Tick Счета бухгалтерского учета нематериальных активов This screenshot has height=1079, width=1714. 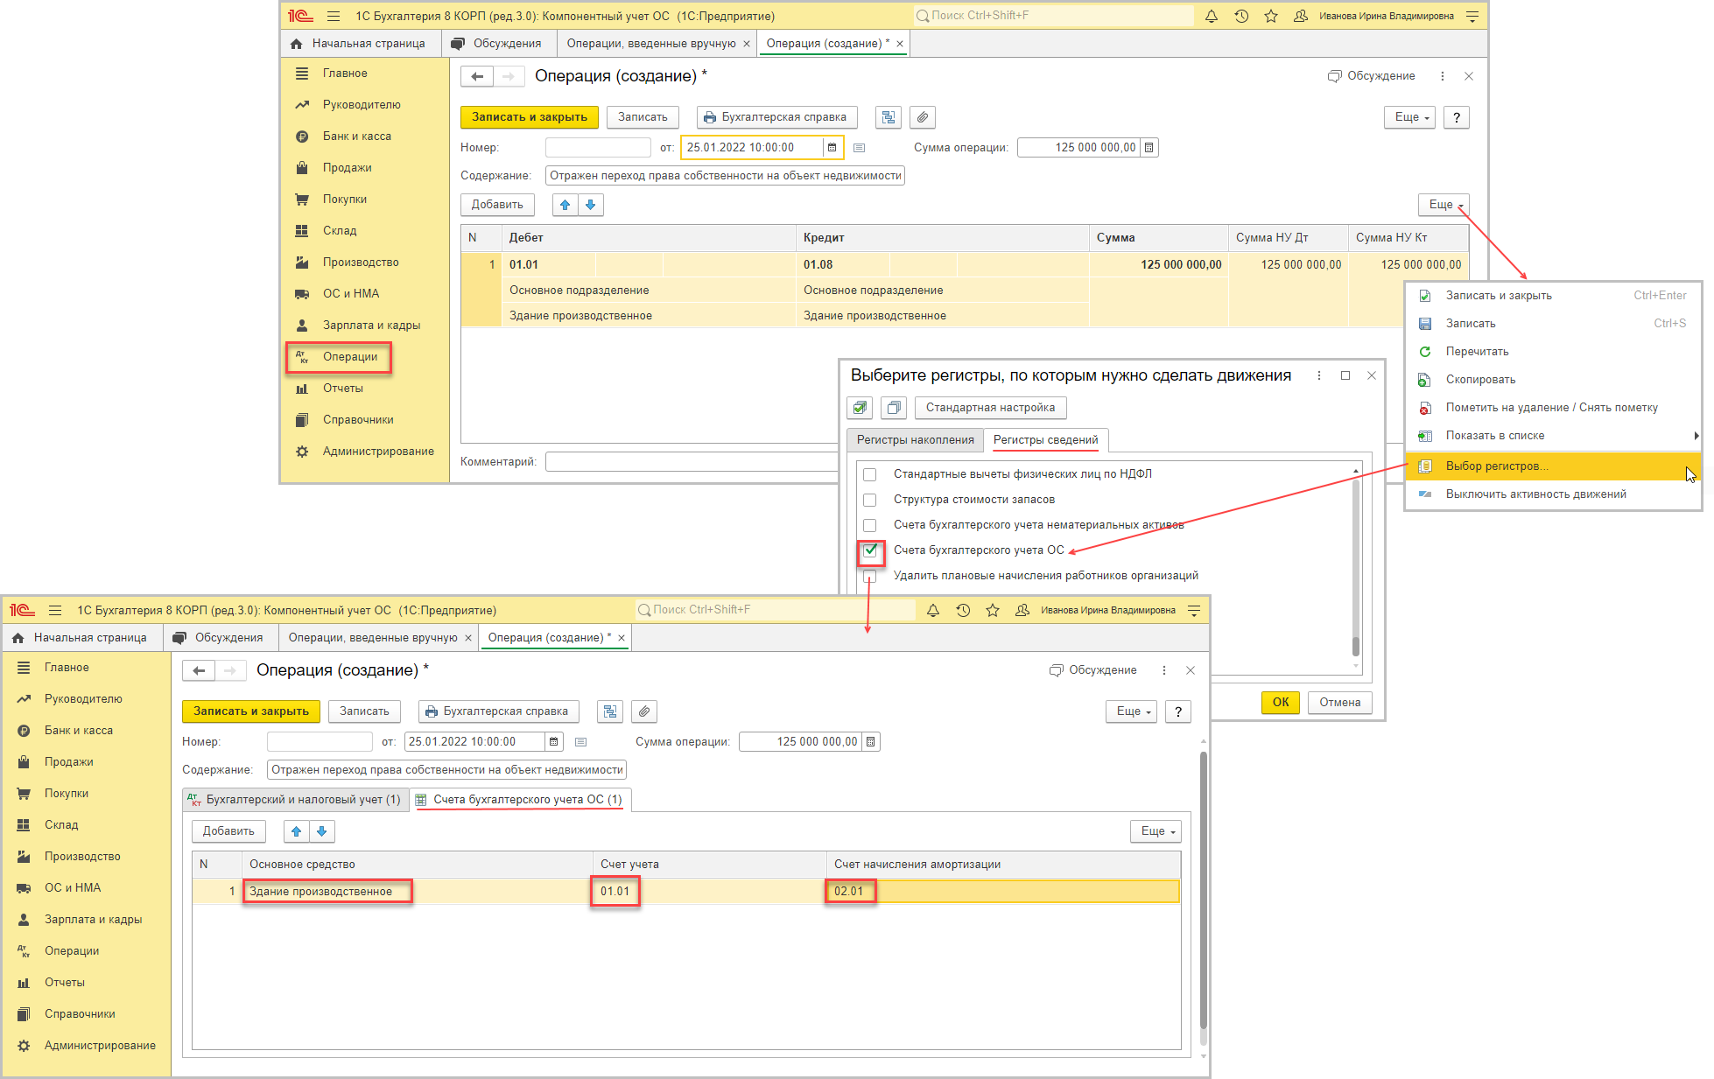(x=869, y=525)
